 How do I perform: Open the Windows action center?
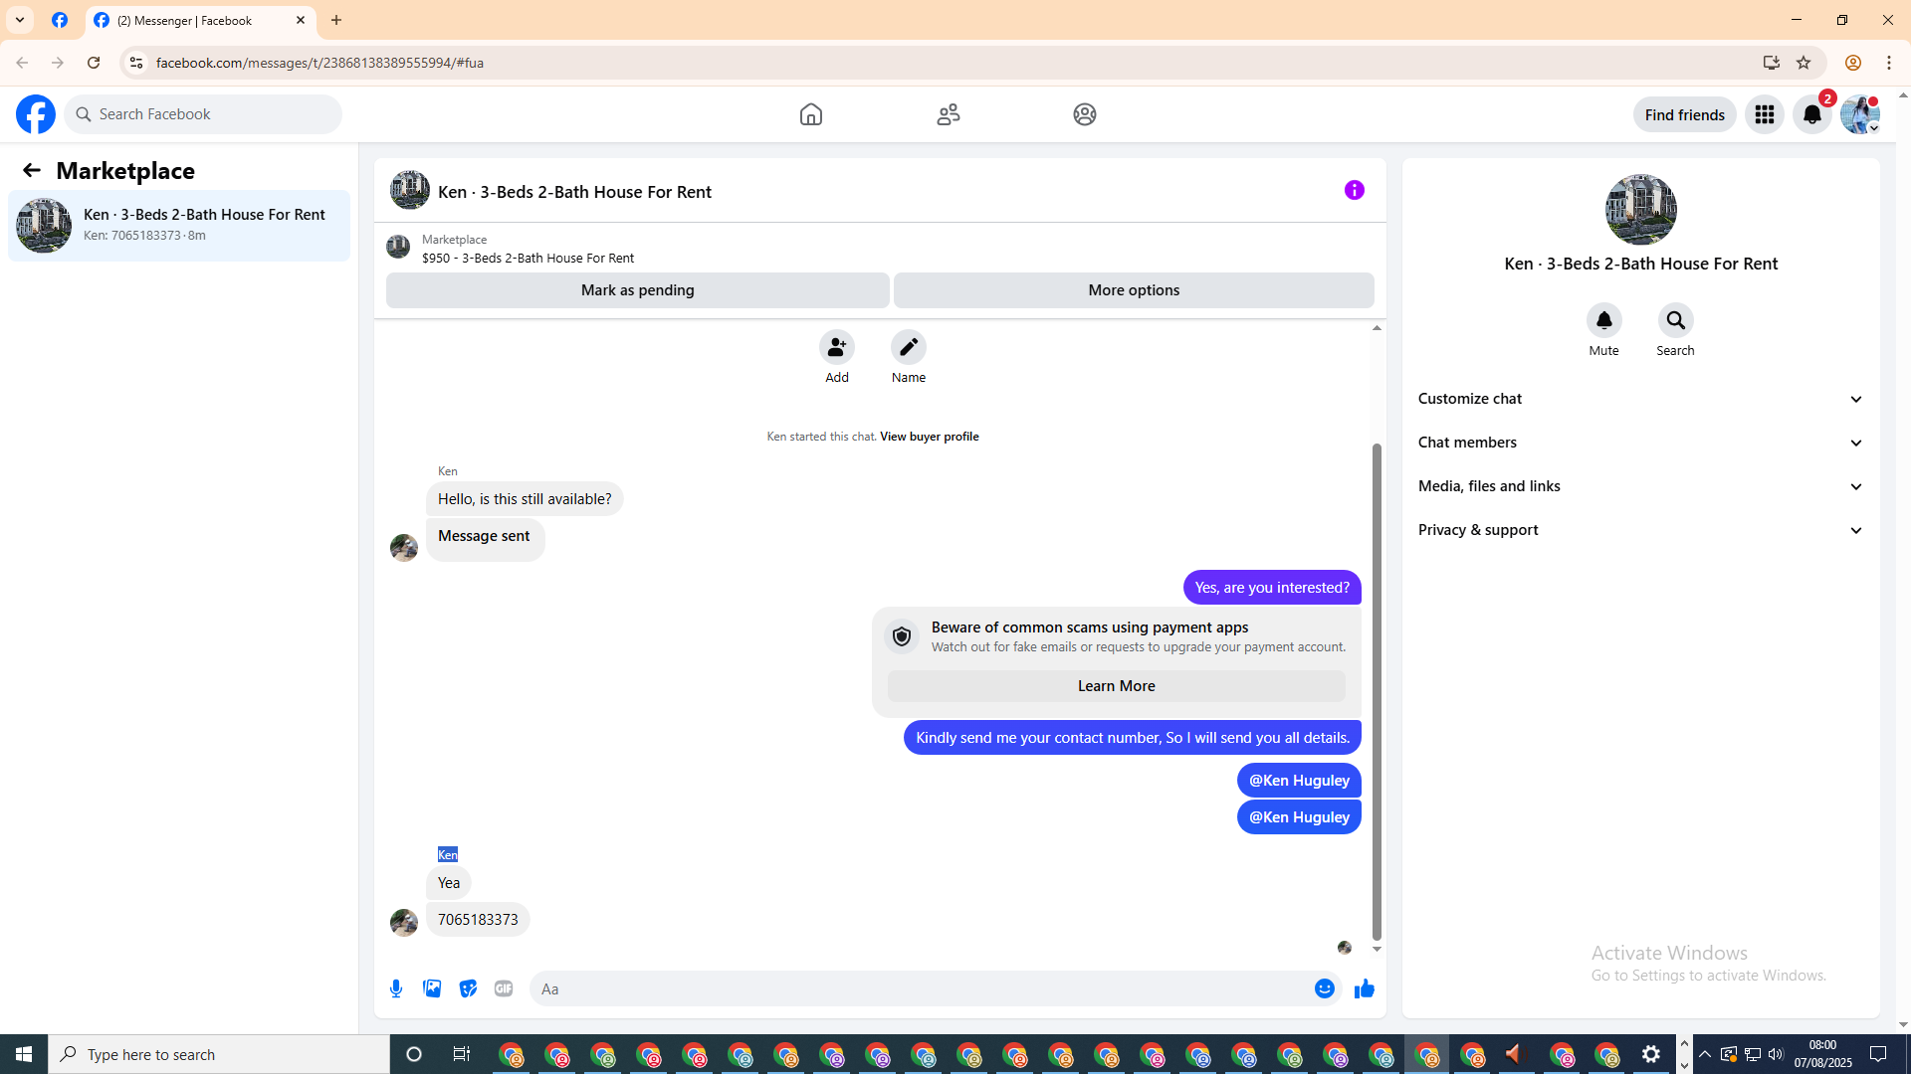(x=1878, y=1054)
